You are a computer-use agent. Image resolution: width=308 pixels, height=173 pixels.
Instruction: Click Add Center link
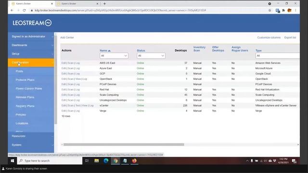pos(67,37)
